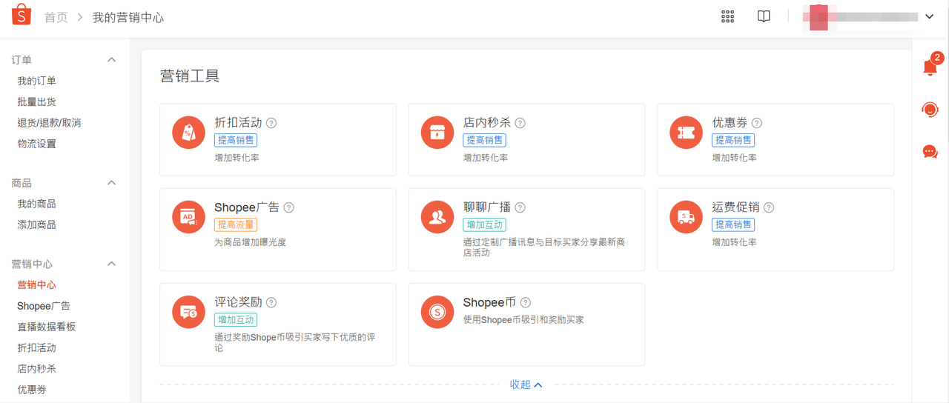Show help tooltip for 运费促销 card
The height and width of the screenshot is (403, 949).
[769, 207]
